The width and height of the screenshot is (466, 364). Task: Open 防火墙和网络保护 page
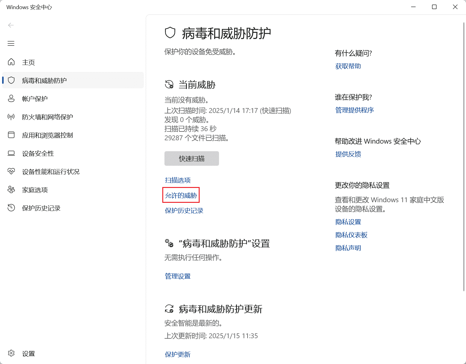coord(73,117)
